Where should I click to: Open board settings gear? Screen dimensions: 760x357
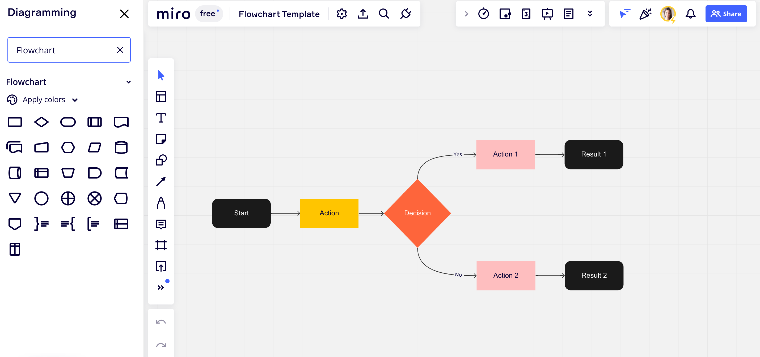click(x=341, y=14)
